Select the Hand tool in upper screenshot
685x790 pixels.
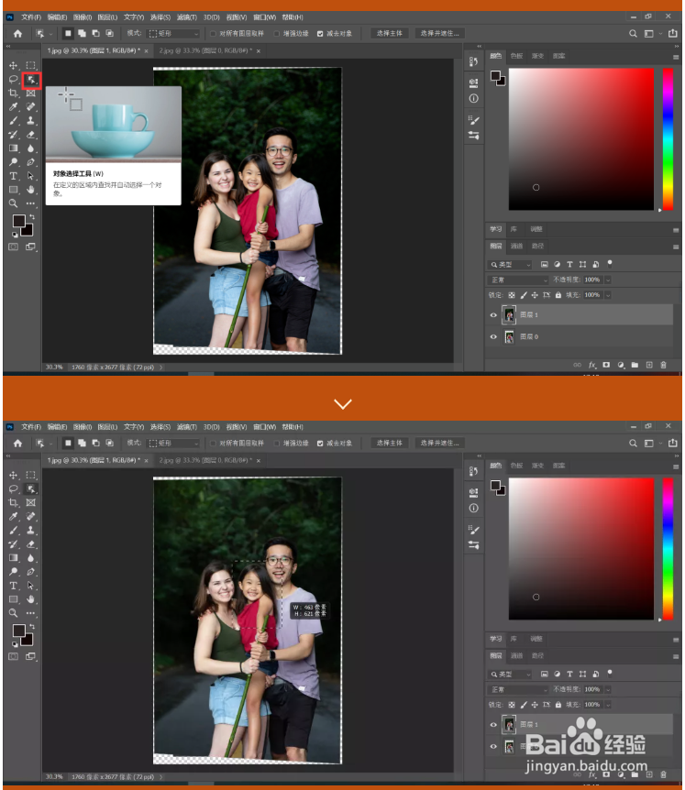point(31,190)
